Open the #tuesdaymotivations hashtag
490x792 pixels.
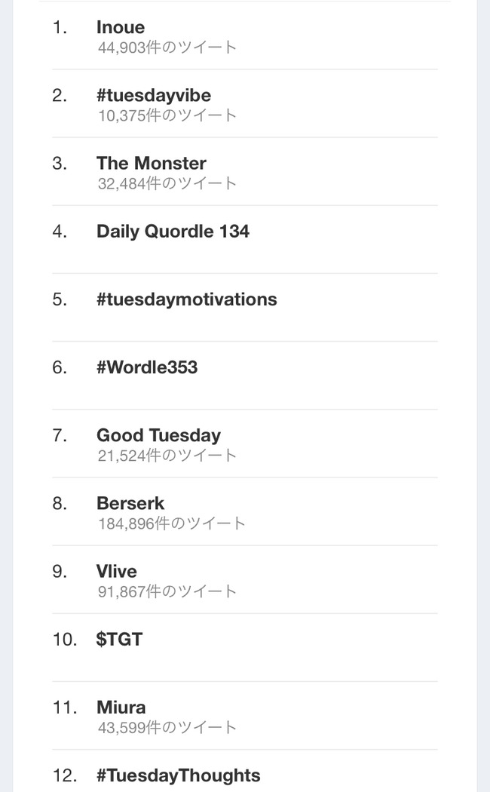[187, 299]
